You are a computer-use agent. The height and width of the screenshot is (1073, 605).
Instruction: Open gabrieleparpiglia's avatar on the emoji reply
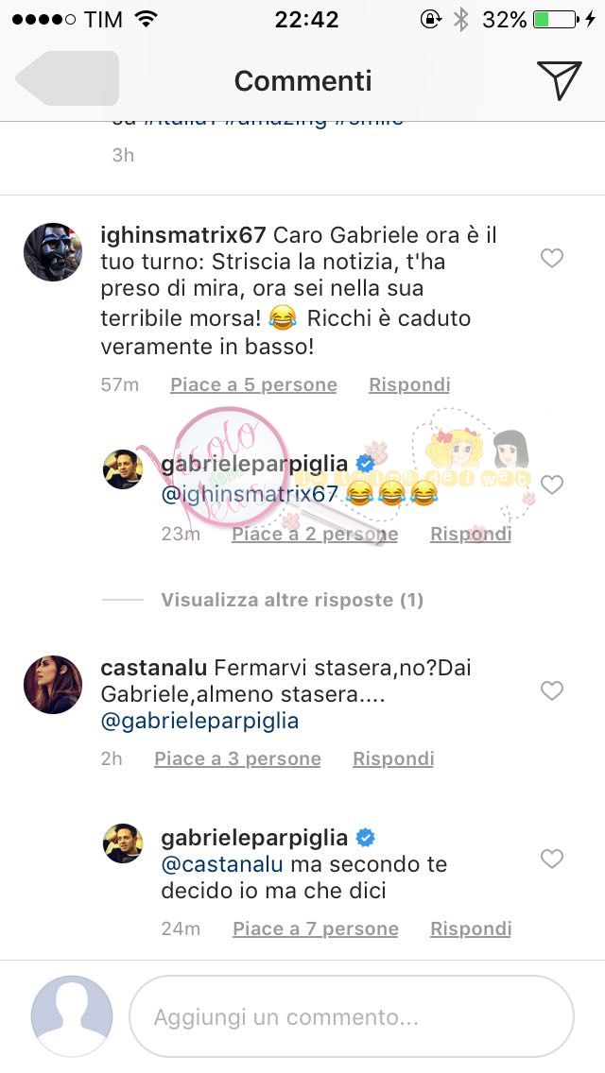point(123,469)
